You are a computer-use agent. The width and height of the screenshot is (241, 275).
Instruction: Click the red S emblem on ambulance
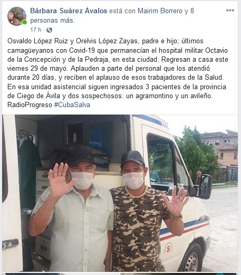(168, 248)
